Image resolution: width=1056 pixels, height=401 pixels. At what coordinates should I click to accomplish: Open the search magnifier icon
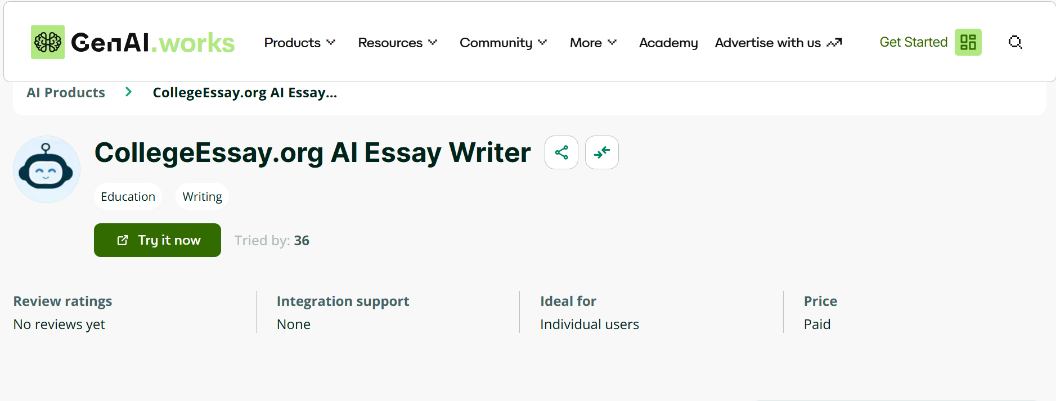click(1015, 42)
